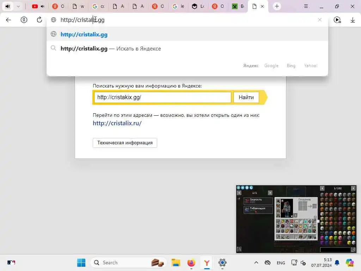This screenshot has height=271, width=361.
Task: Reload the current page
Action: (39, 20)
